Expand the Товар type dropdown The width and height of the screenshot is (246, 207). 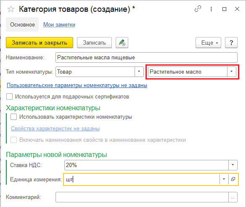click(x=139, y=72)
